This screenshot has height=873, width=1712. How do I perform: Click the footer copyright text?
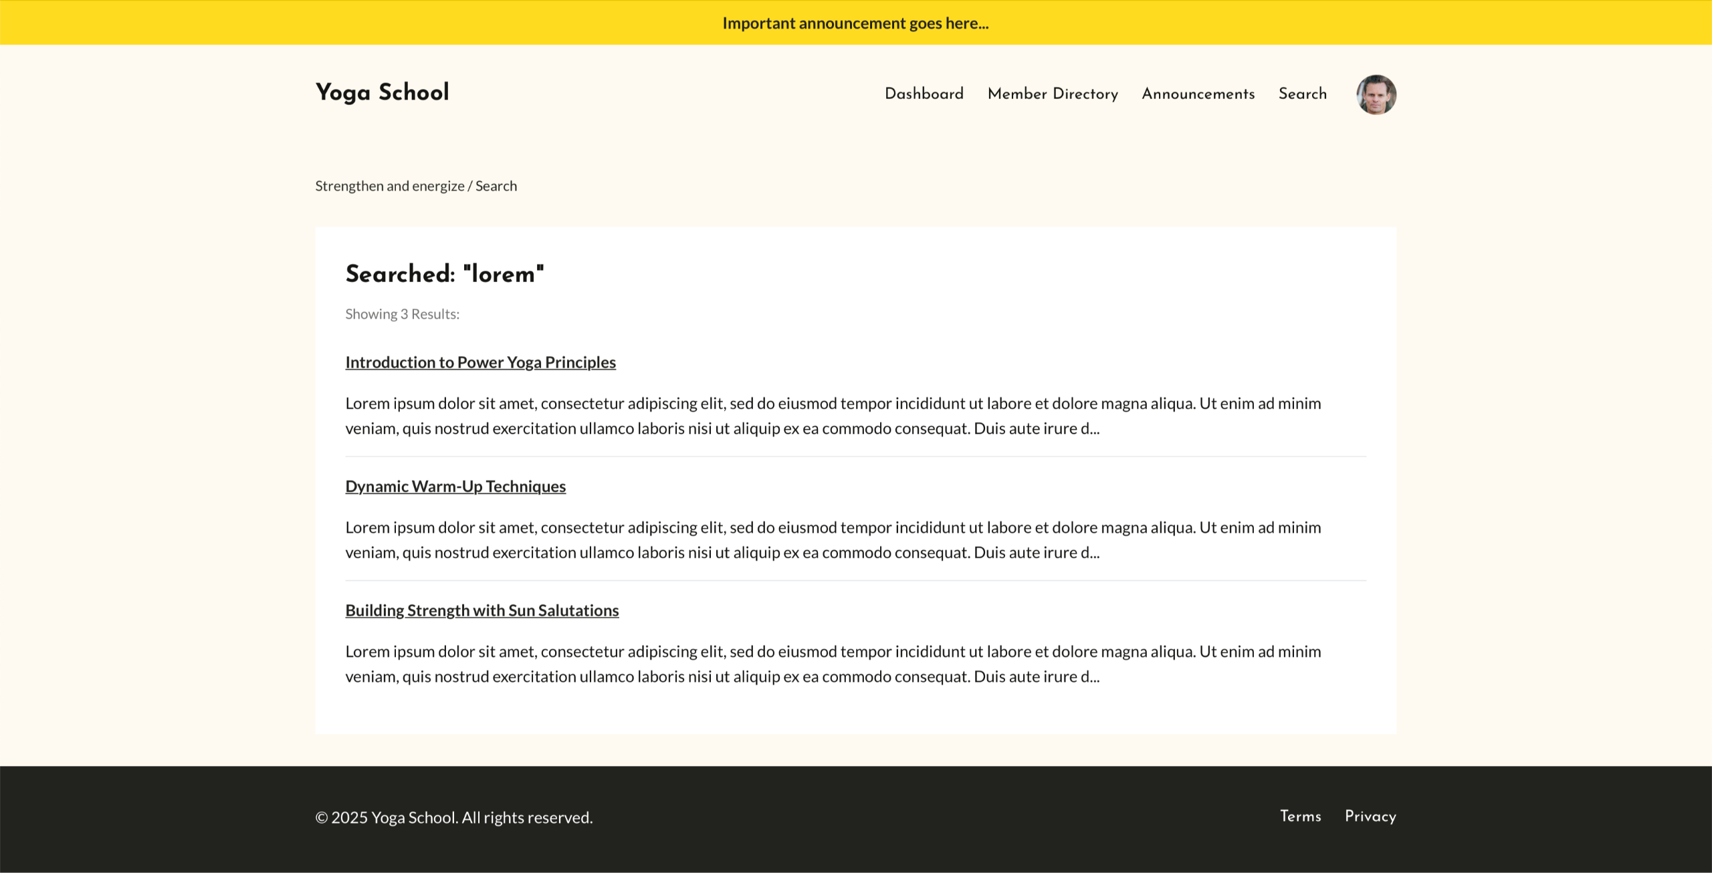point(453,818)
